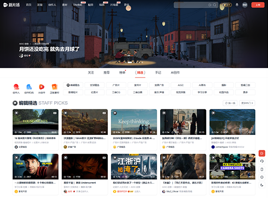Viewport: 268px width, 200px height.
Task: Open 创作人 in top navigation
Action: pos(52,5)
